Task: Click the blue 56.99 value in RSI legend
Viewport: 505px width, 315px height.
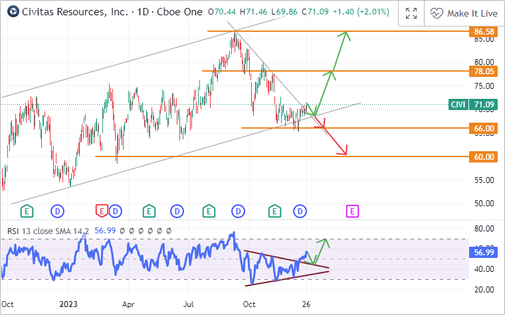Action: 105,231
